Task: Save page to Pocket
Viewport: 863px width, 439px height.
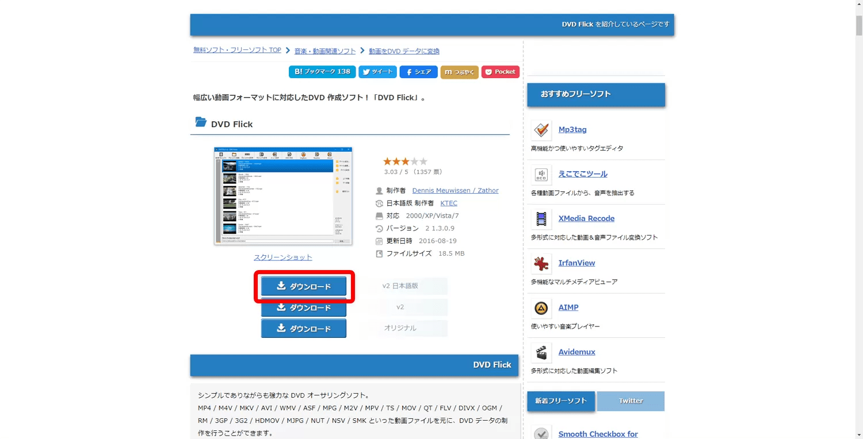Action: click(x=501, y=72)
